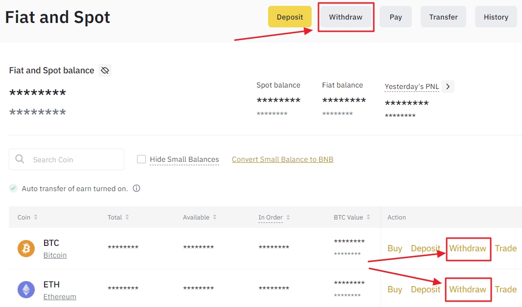
Task: Open Withdraw from top button bar
Action: (x=345, y=17)
